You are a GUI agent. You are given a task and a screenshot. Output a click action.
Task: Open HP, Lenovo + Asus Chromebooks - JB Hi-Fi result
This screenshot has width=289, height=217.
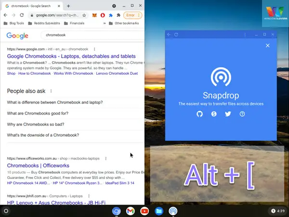coord(56,203)
